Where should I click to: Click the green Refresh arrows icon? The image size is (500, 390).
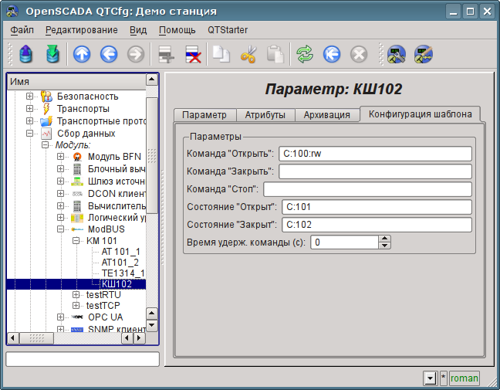pos(305,54)
